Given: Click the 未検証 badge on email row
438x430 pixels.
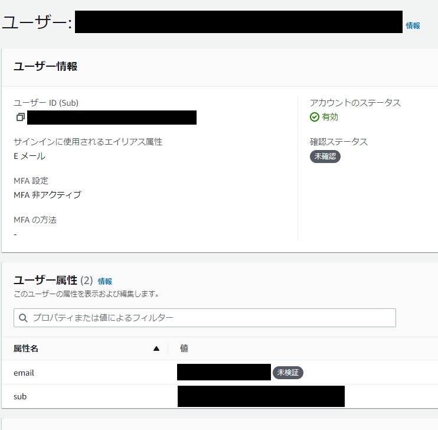Looking at the screenshot, I should click(287, 373).
